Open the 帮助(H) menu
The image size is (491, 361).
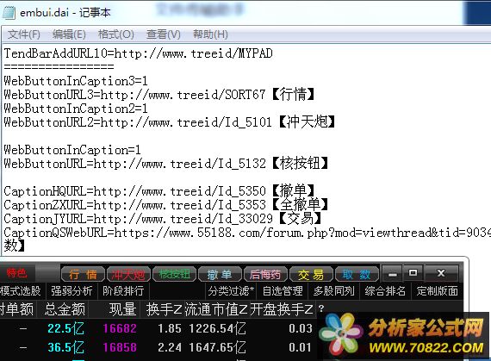point(210,34)
